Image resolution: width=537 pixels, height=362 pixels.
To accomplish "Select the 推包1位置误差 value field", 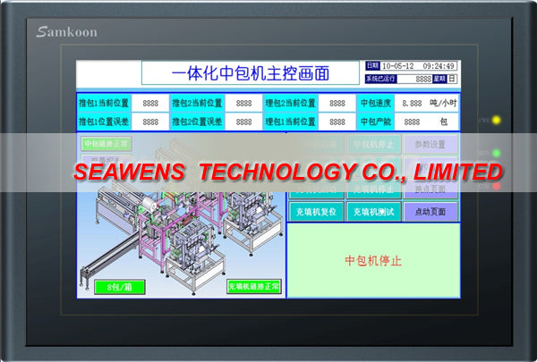I will tap(150, 122).
